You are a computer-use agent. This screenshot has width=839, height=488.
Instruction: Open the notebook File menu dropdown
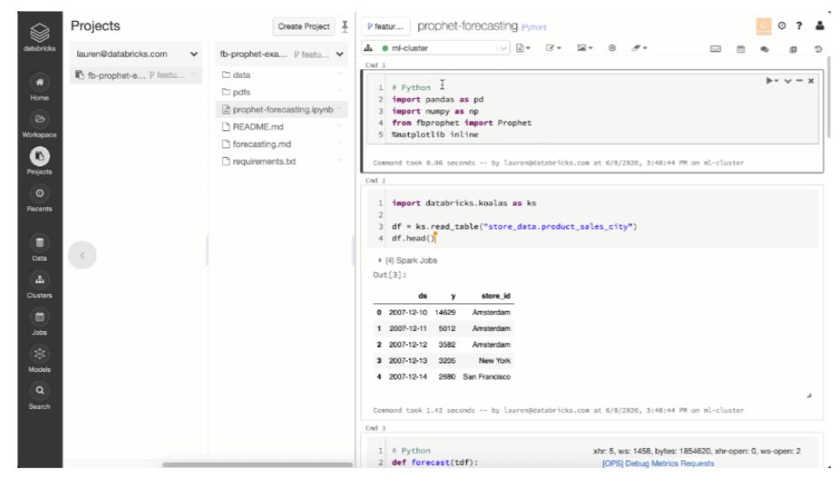(523, 48)
